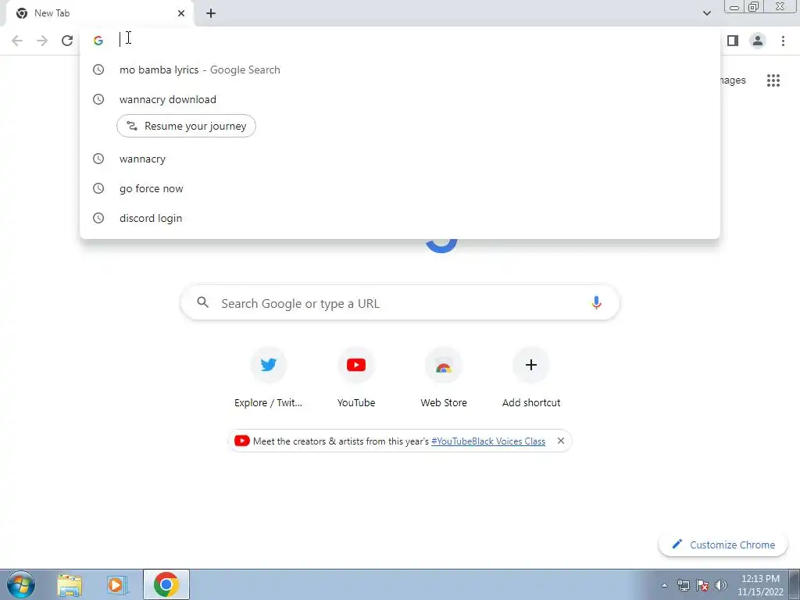
Task: Select the New Tab tab
Action: 99,13
